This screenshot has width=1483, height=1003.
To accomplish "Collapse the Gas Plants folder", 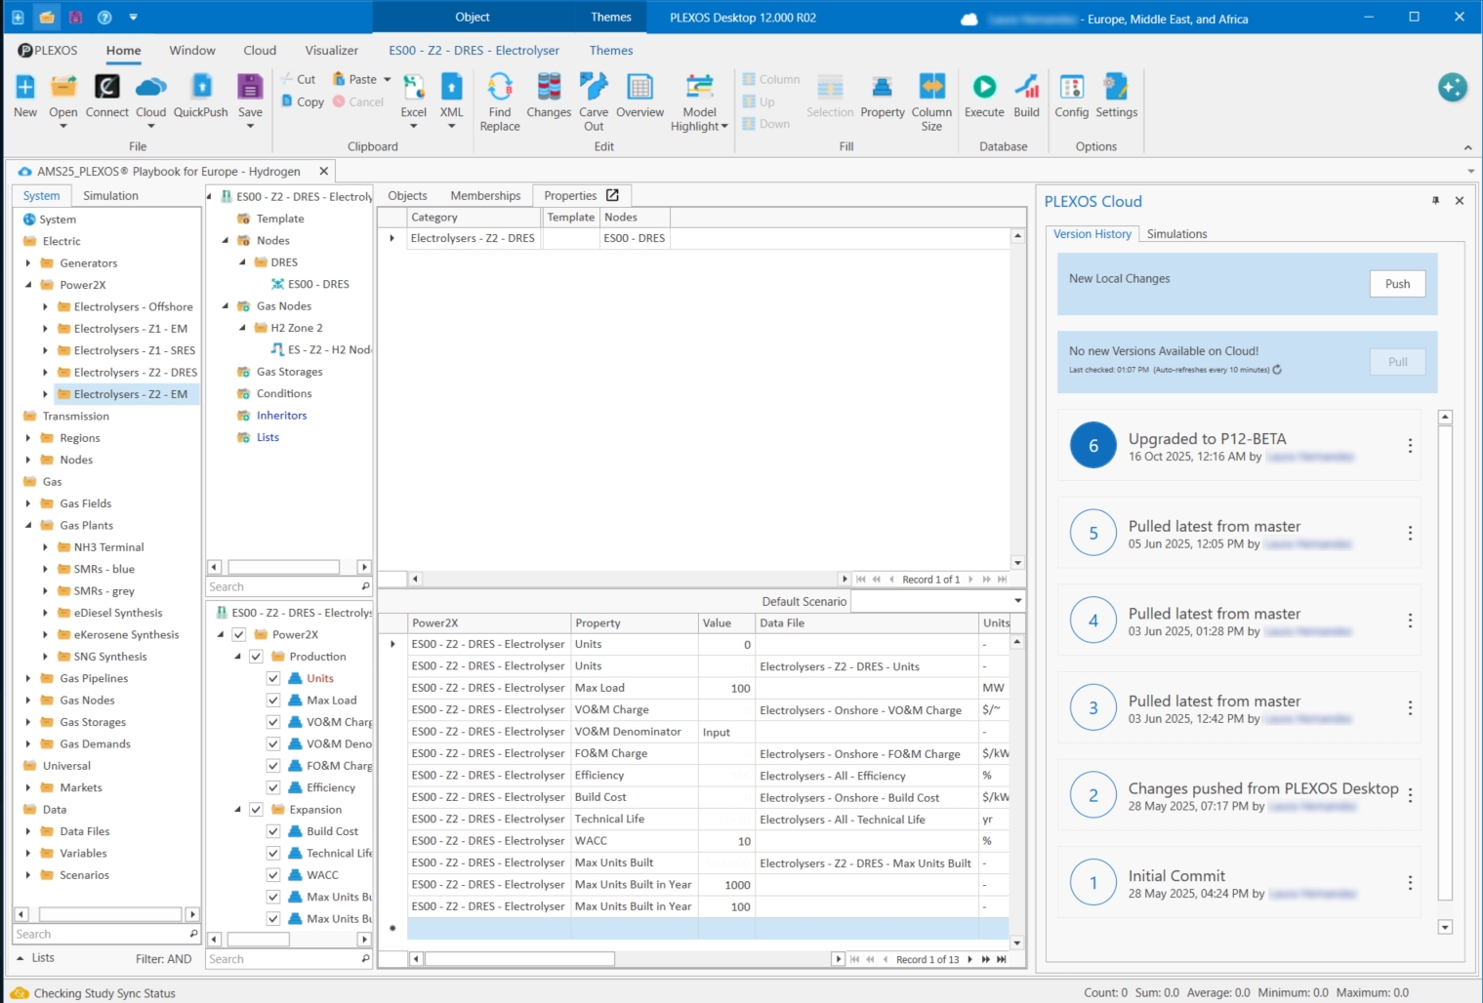I will tap(27, 525).
